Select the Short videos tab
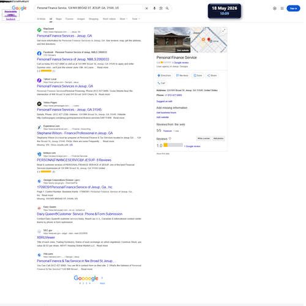 [109, 19]
